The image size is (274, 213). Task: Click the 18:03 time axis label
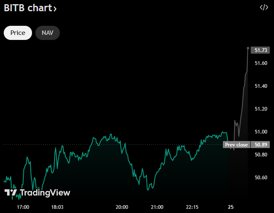pos(57,207)
